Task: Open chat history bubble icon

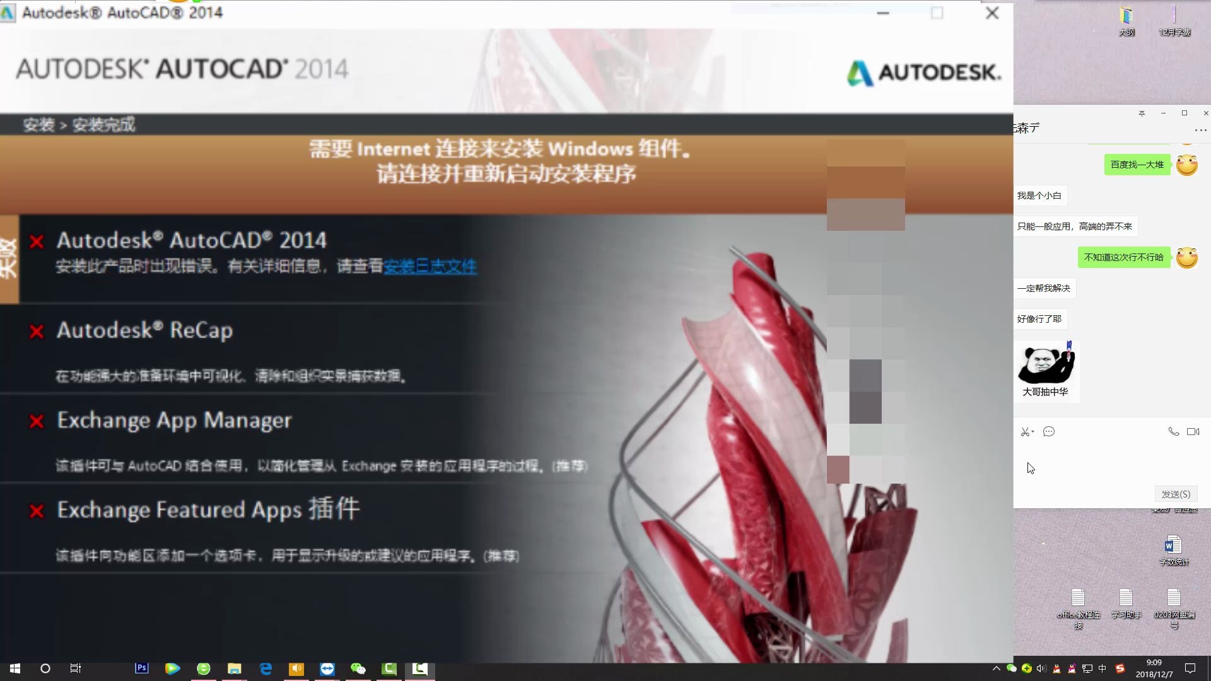Action: click(1049, 432)
